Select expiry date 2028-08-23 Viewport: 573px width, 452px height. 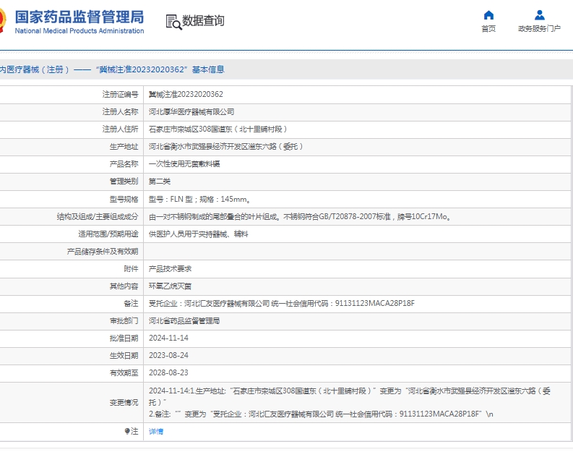coord(168,372)
